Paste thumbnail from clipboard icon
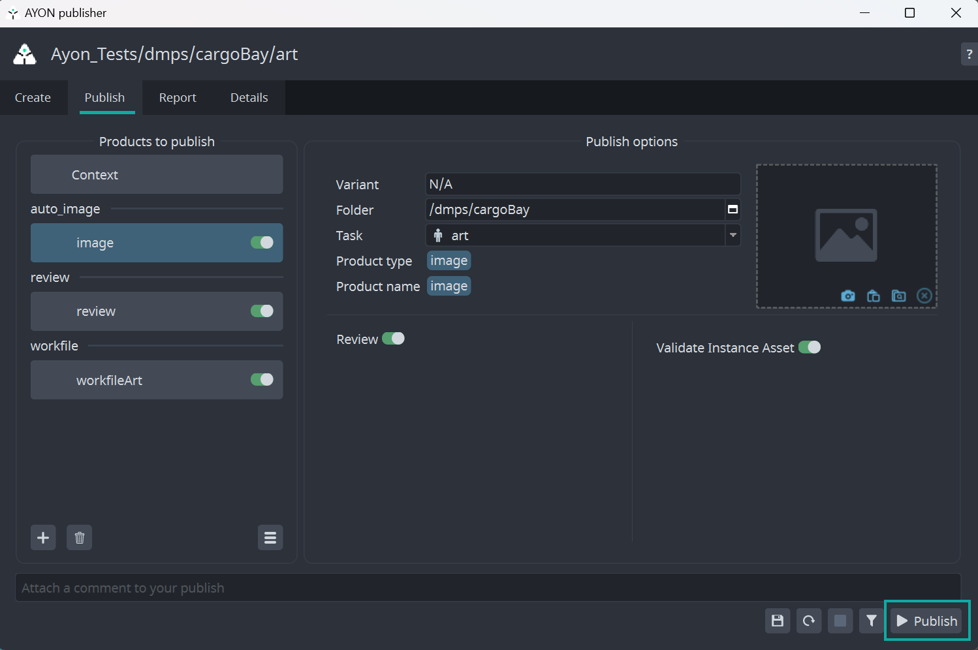 tap(873, 296)
